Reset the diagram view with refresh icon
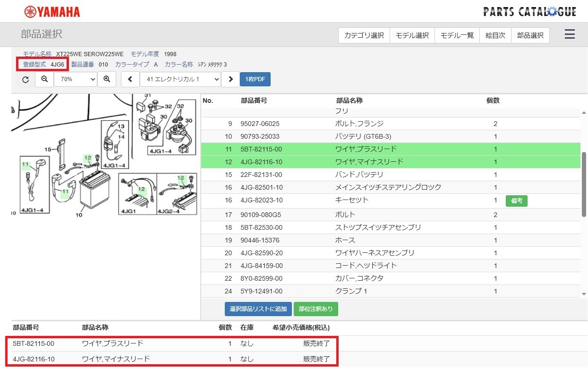 click(x=26, y=79)
